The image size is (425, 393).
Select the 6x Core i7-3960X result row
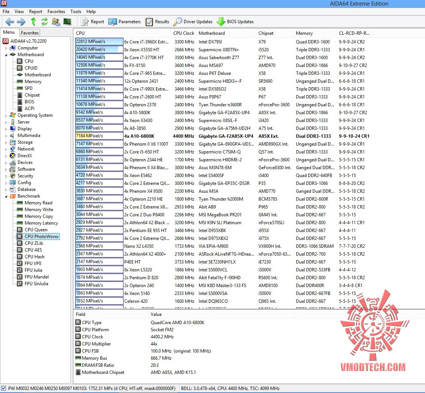(x=222, y=42)
